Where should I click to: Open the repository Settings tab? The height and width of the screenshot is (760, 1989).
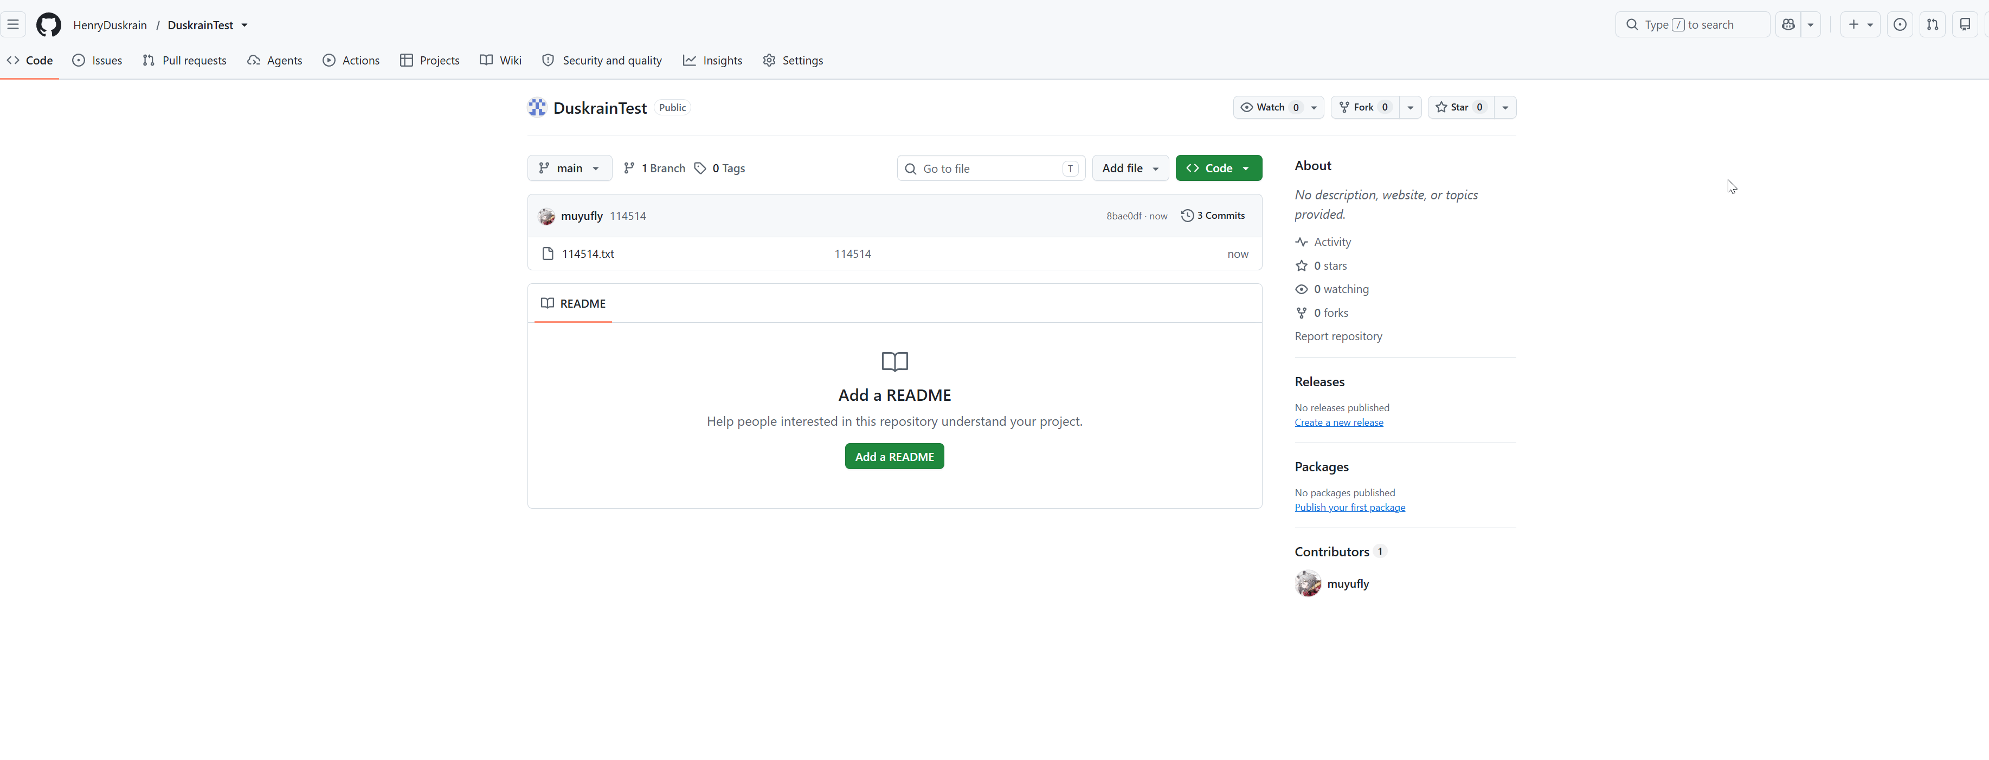(x=793, y=60)
